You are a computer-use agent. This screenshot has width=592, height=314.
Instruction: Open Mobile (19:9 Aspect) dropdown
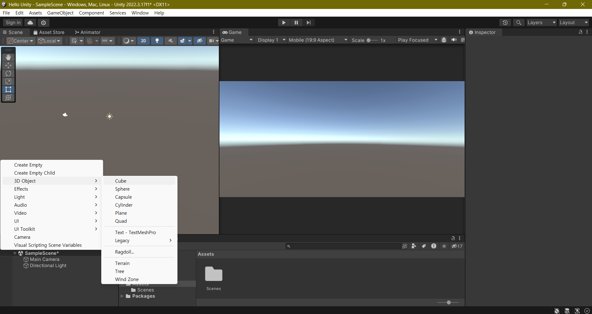point(318,40)
